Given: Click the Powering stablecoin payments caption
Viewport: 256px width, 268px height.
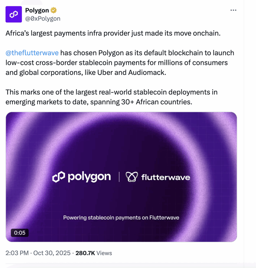Looking at the screenshot, I should (x=121, y=217).
